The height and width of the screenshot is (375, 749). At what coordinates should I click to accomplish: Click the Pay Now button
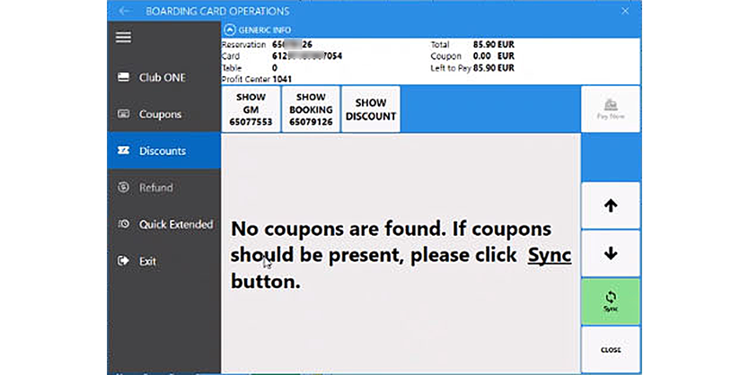pyautogui.click(x=611, y=109)
